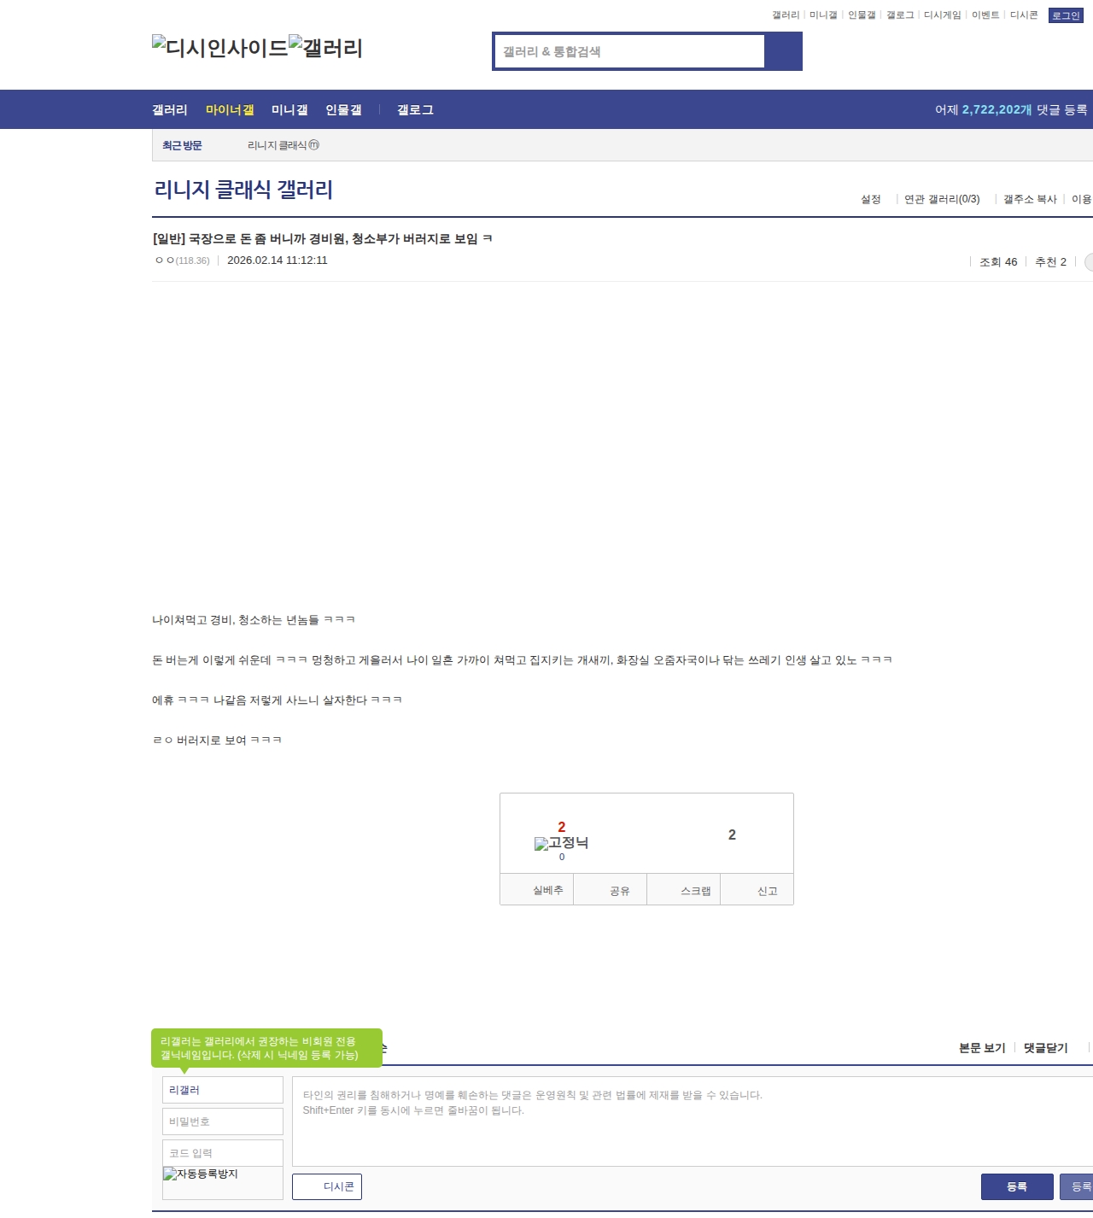Click the 최근방문 label

(x=182, y=145)
